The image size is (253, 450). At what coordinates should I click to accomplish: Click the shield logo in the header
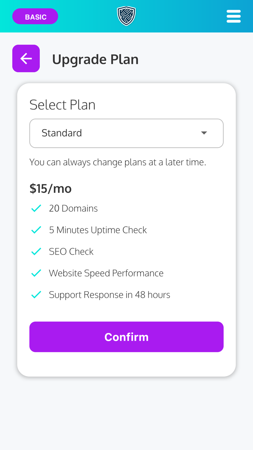tap(126, 16)
